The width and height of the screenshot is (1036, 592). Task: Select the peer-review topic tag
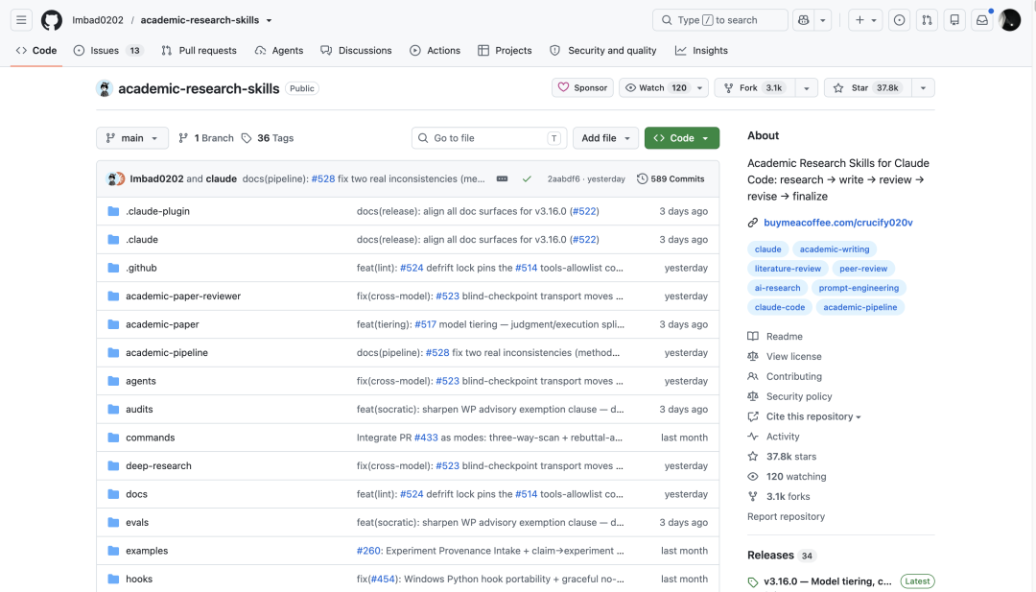[863, 269]
